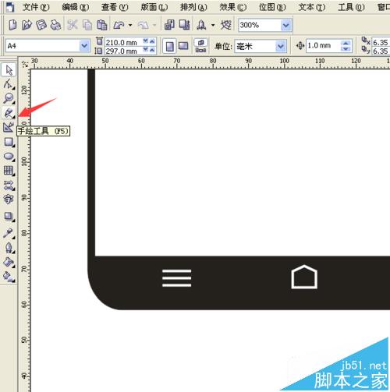
Task: Open the 位图(B) menu
Action: click(272, 7)
